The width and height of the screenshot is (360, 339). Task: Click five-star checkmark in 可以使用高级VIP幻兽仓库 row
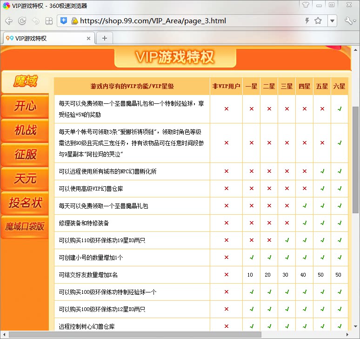[322, 189]
